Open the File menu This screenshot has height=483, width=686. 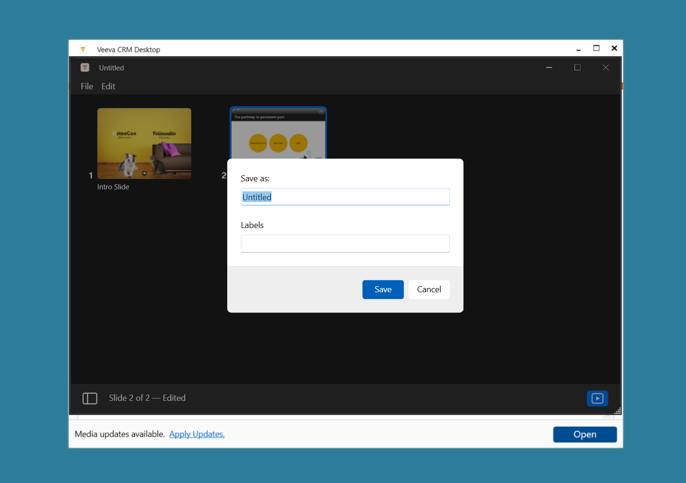(x=87, y=86)
